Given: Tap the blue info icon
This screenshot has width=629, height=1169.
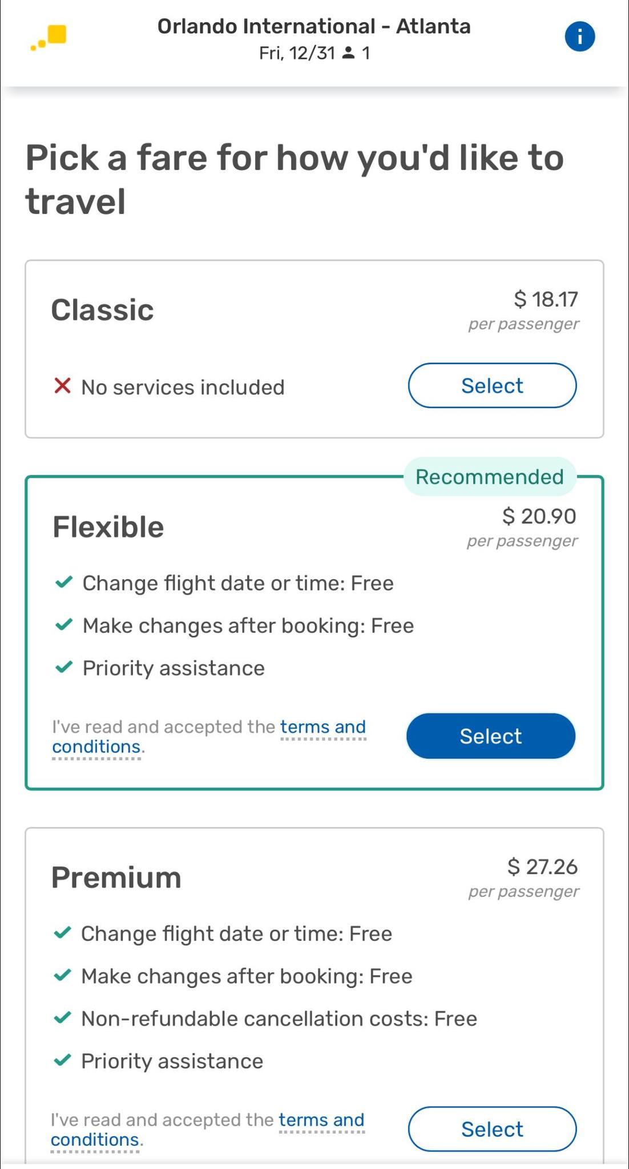Looking at the screenshot, I should (579, 37).
